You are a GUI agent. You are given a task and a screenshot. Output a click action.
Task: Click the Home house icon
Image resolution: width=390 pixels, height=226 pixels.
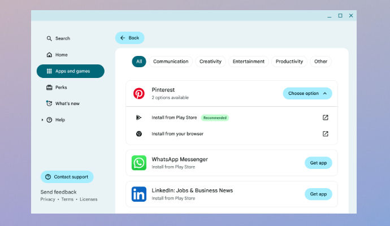[x=49, y=55]
